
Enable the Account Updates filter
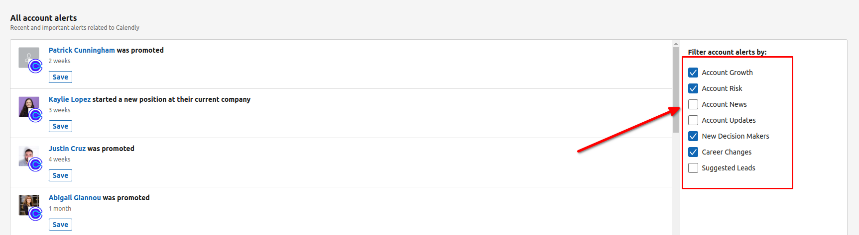coord(693,120)
